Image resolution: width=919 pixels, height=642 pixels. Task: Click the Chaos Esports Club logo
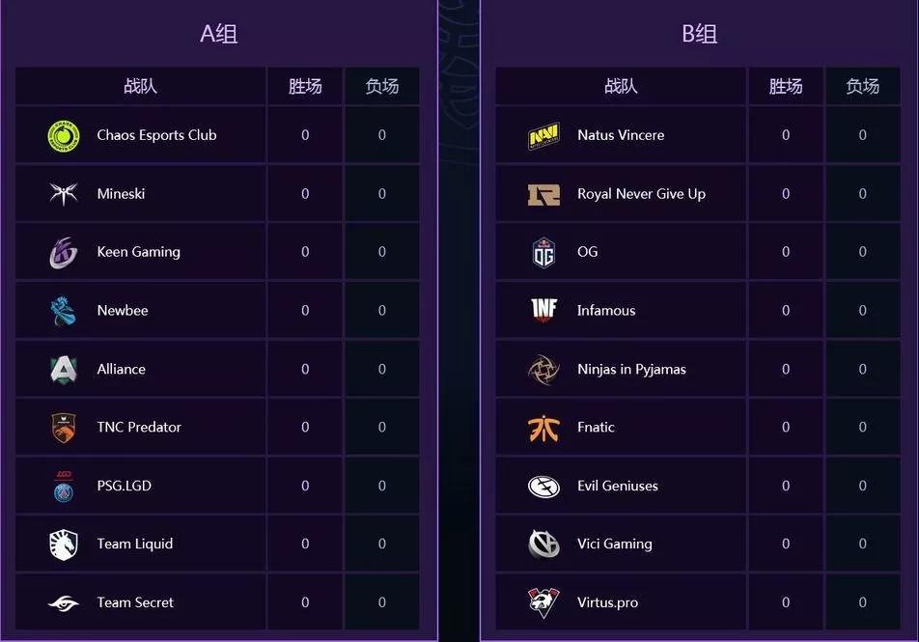(x=64, y=136)
